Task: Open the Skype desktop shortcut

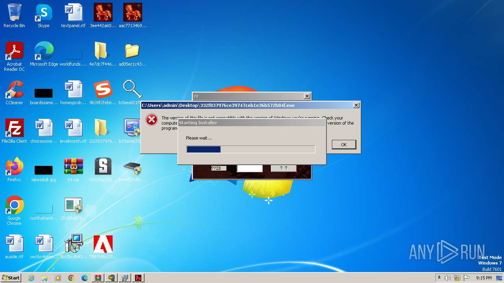Action: (44, 16)
